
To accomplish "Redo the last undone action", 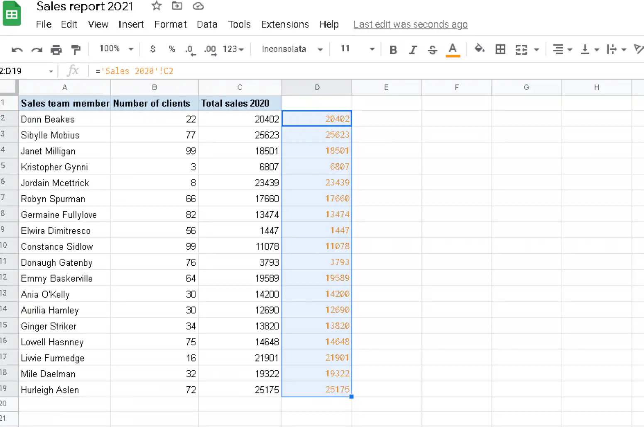I will [x=37, y=49].
